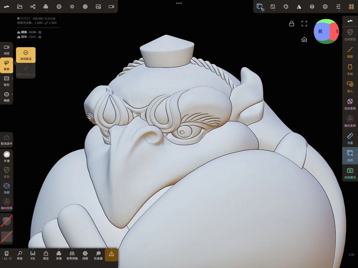Select the 轴向变换 gizmo tool in right sidebar
The image size is (358, 268).
point(350,121)
